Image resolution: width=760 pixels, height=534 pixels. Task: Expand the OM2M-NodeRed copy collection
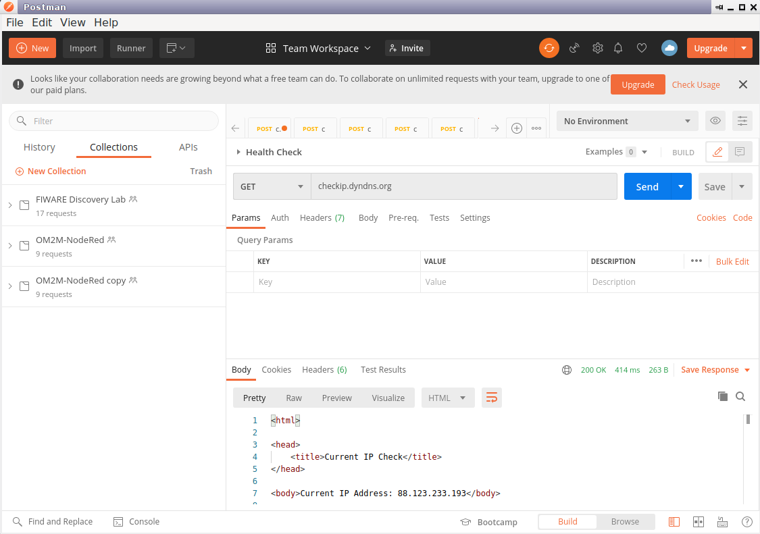[10, 286]
